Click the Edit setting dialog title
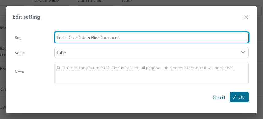 click(27, 17)
